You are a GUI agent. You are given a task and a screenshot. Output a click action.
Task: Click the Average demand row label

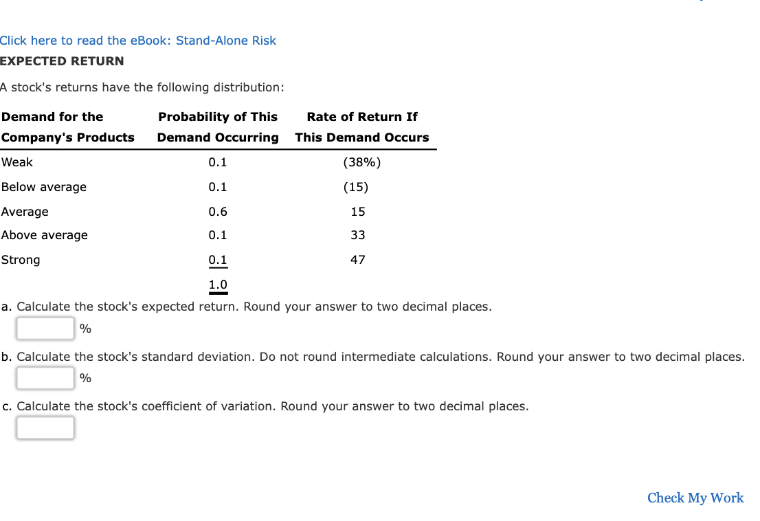(x=25, y=212)
